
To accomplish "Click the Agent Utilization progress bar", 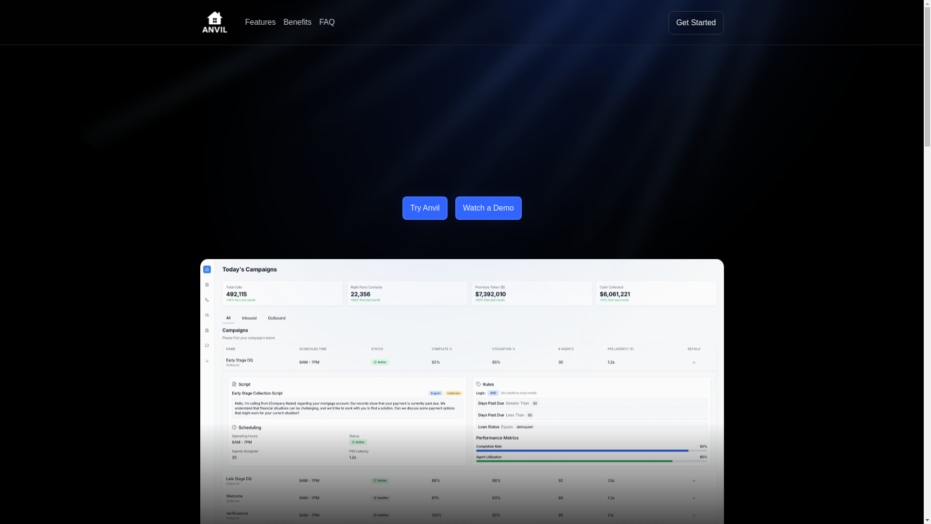I will 592,461.
